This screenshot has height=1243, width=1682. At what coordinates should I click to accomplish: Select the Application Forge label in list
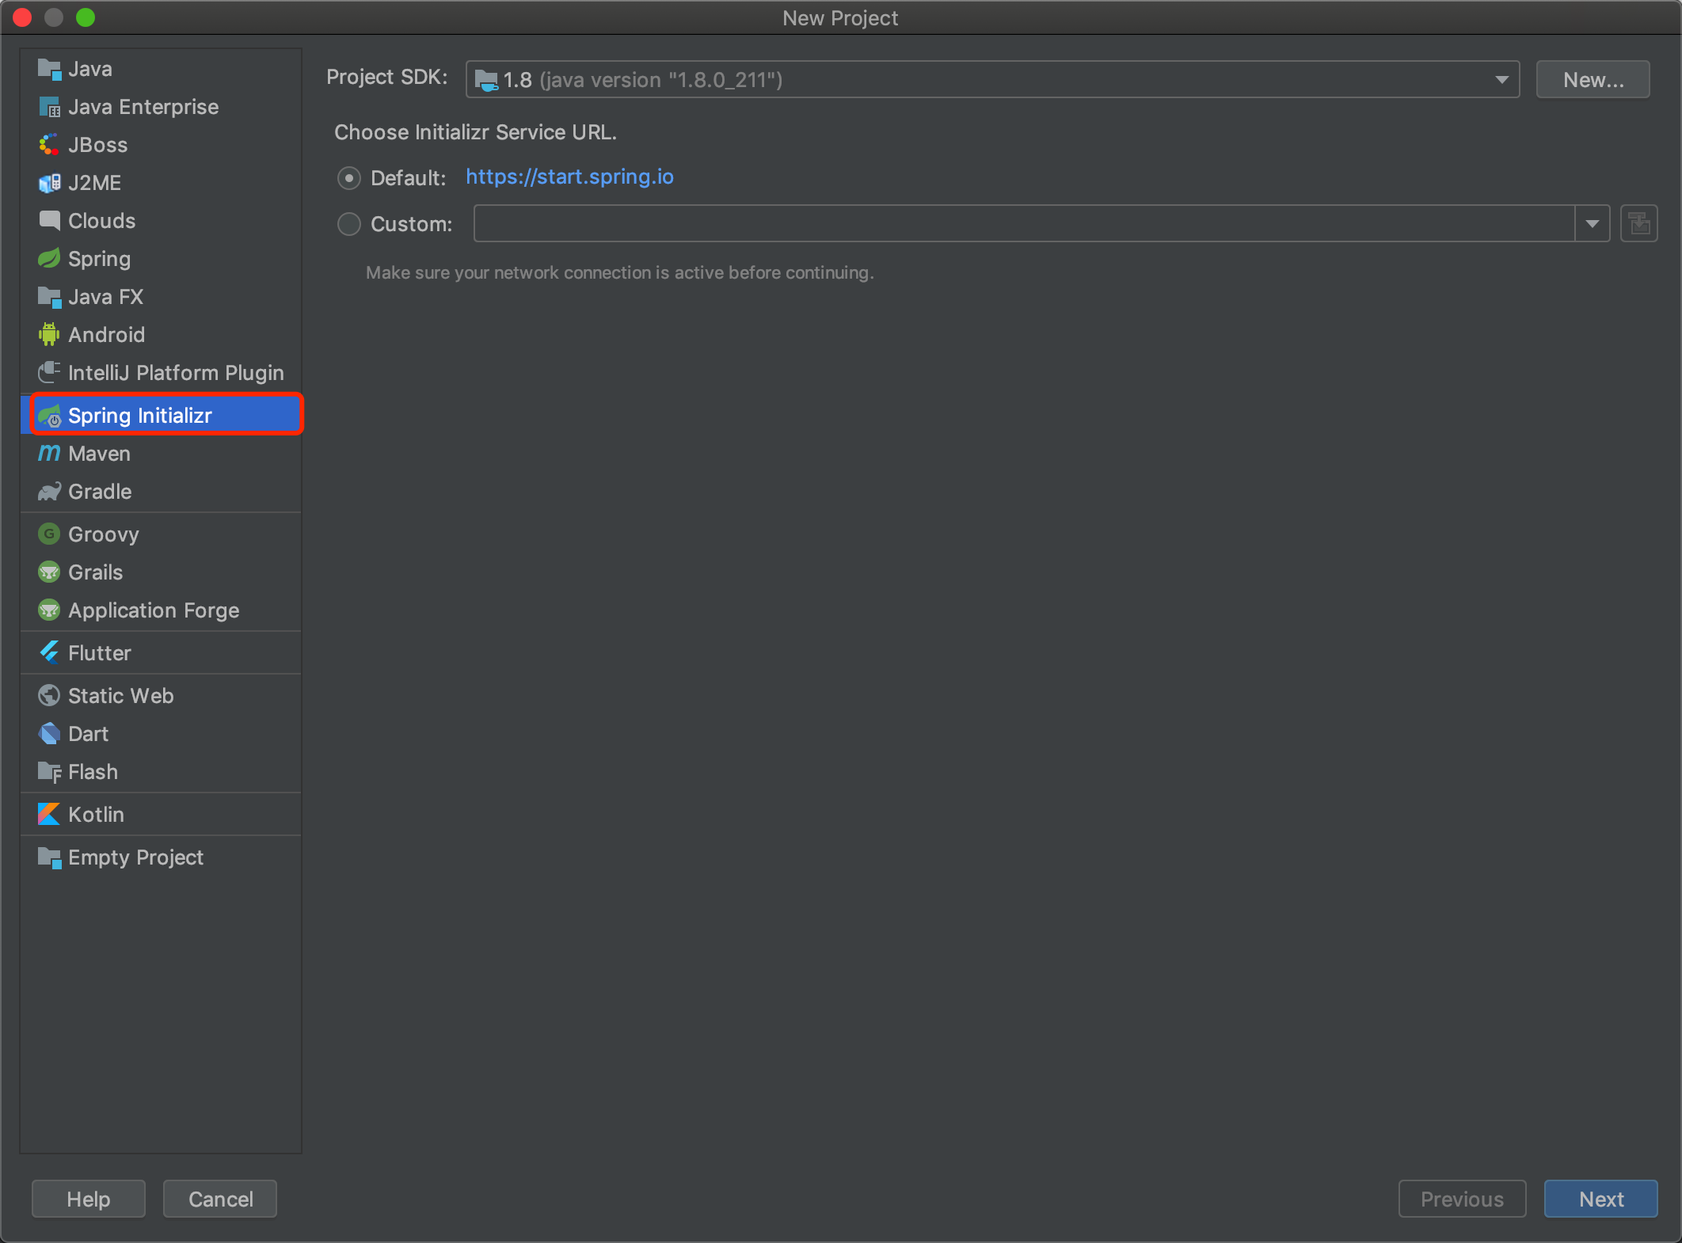point(154,610)
